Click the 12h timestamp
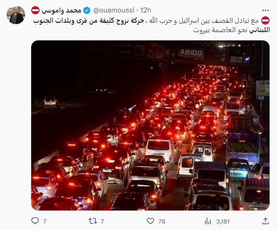Screen dimensions: 277x230 click(x=146, y=10)
